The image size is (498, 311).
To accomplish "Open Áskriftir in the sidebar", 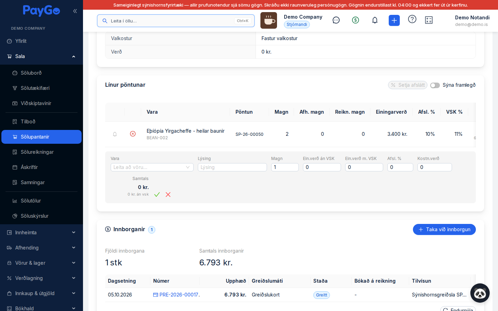I will 41,167.
